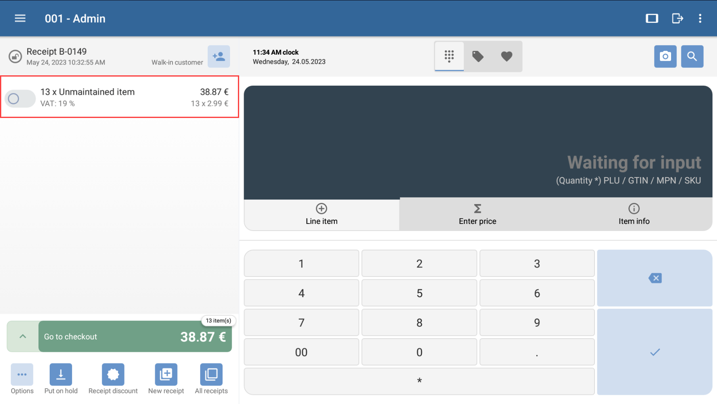Image resolution: width=717 pixels, height=404 pixels.
Task: Open the hamburger navigation menu
Action: [20, 18]
